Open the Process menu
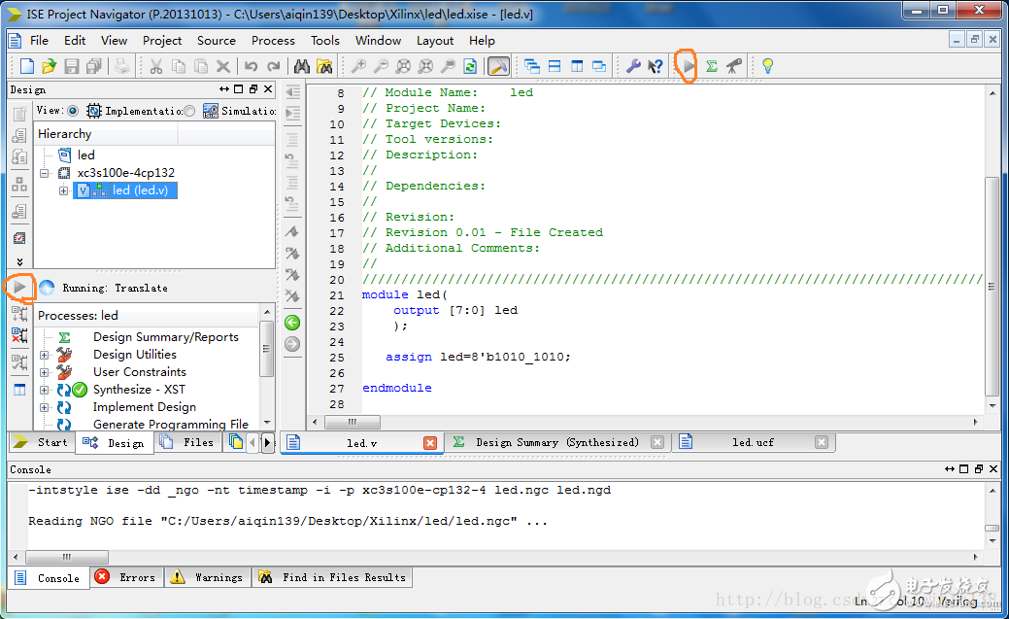Screen dimensions: 1009x619 pyautogui.click(x=273, y=41)
